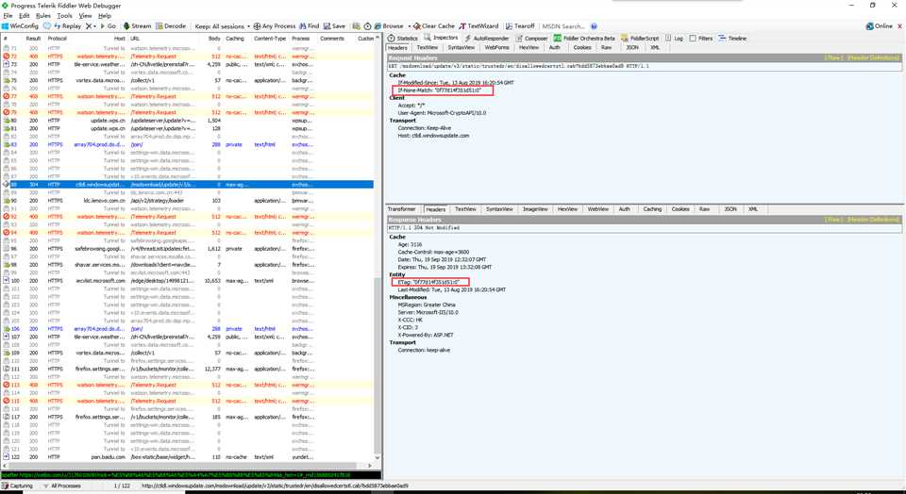Click the blue help icon beside MSDN Search
Image resolution: width=906 pixels, height=494 pixels.
pyautogui.click(x=594, y=26)
